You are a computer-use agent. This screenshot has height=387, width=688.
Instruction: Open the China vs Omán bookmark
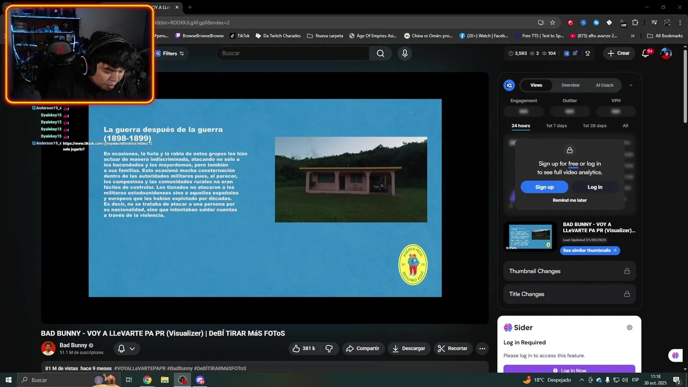427,36
